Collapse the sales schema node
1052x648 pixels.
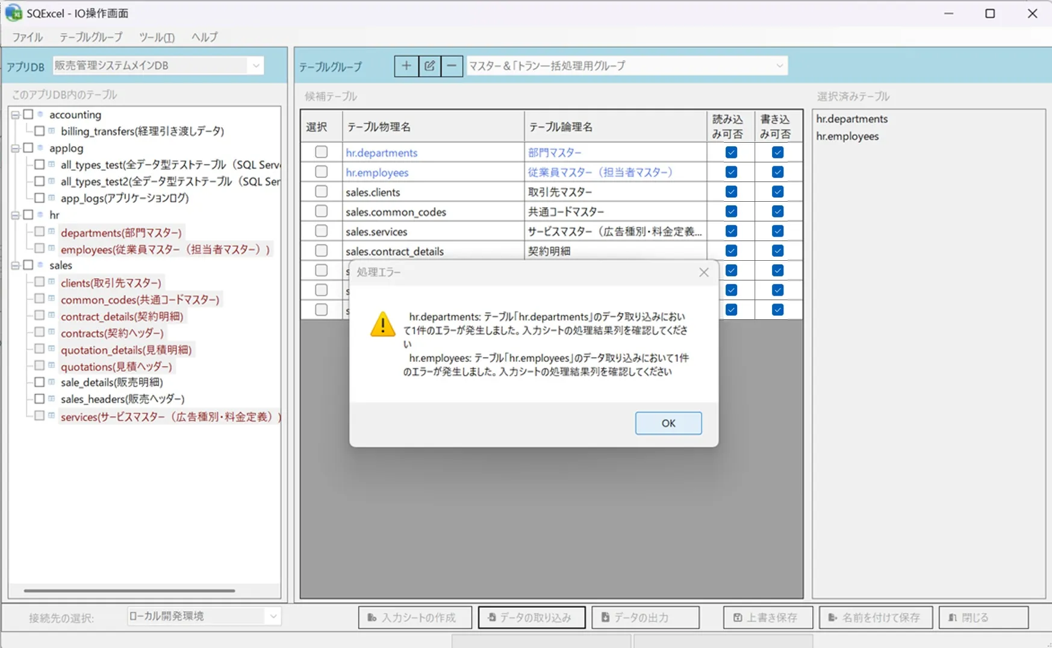(x=16, y=266)
